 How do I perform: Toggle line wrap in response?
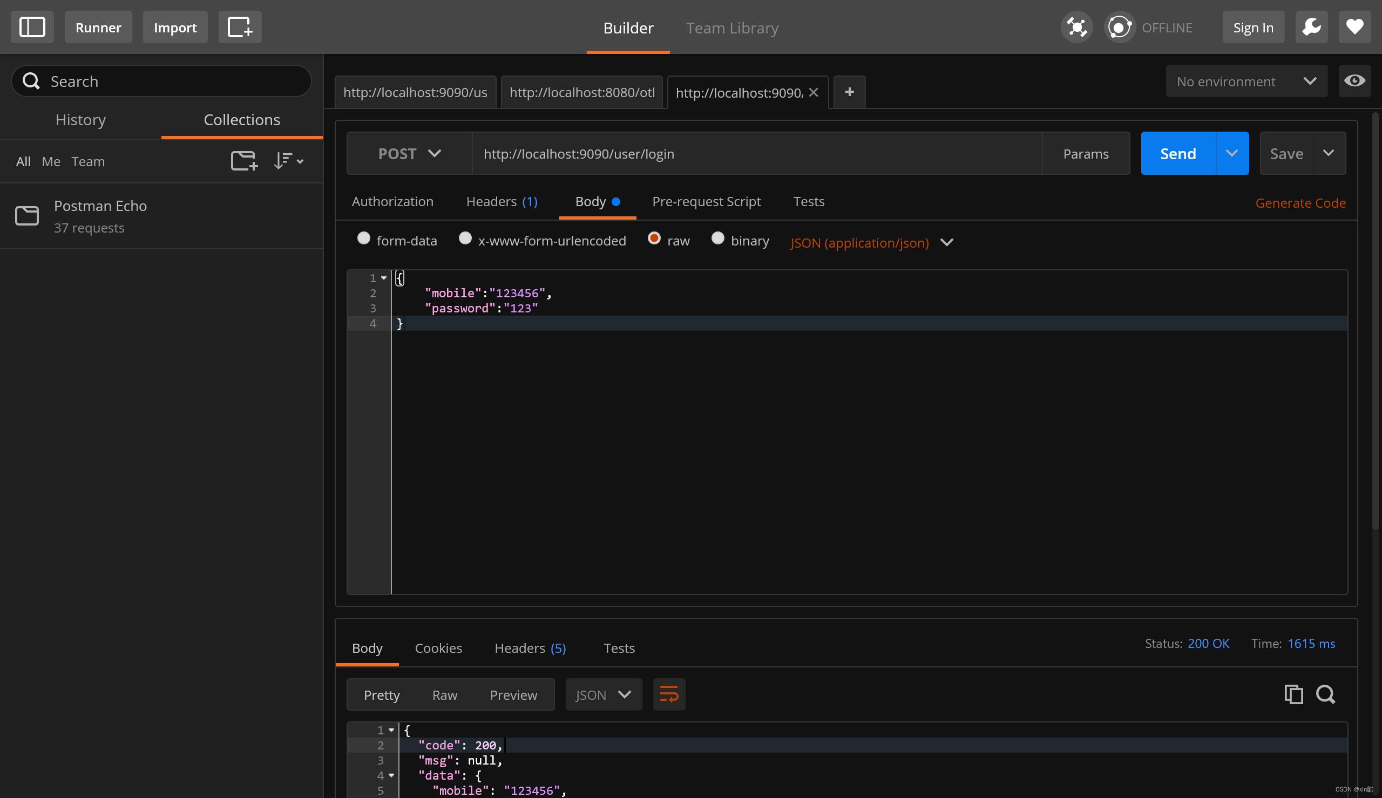click(669, 694)
